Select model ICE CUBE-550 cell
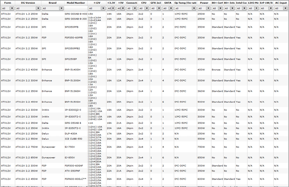This screenshot has height=187, width=289. (74, 139)
